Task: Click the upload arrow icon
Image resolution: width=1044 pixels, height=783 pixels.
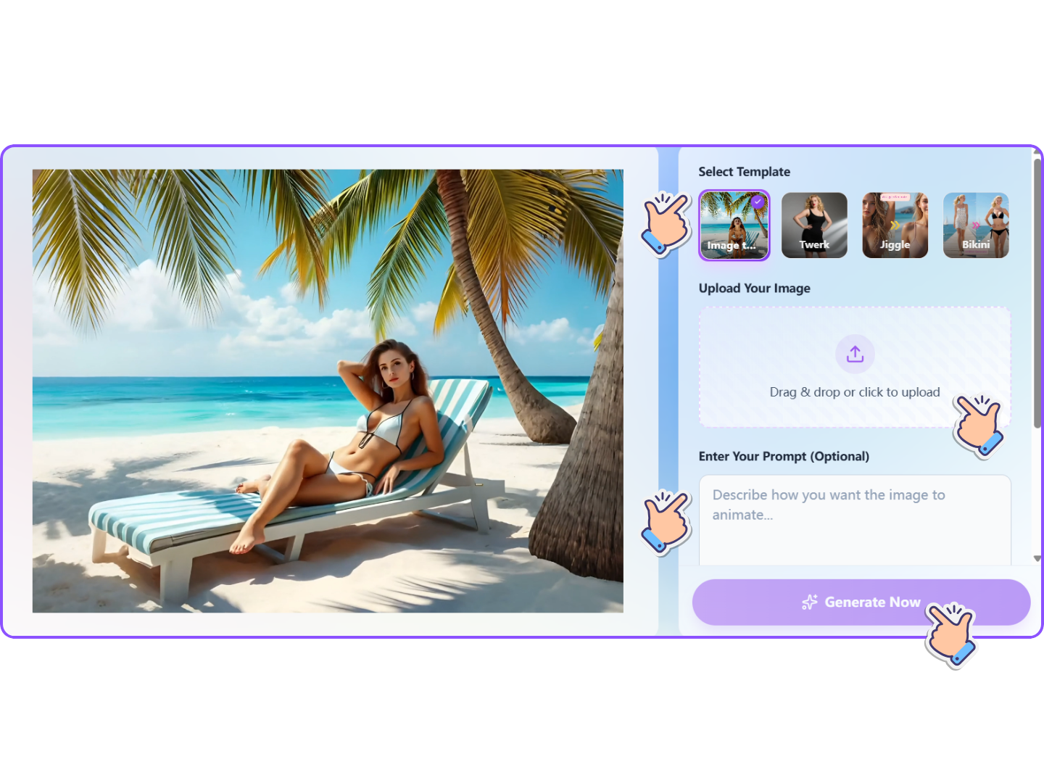Action: (854, 354)
